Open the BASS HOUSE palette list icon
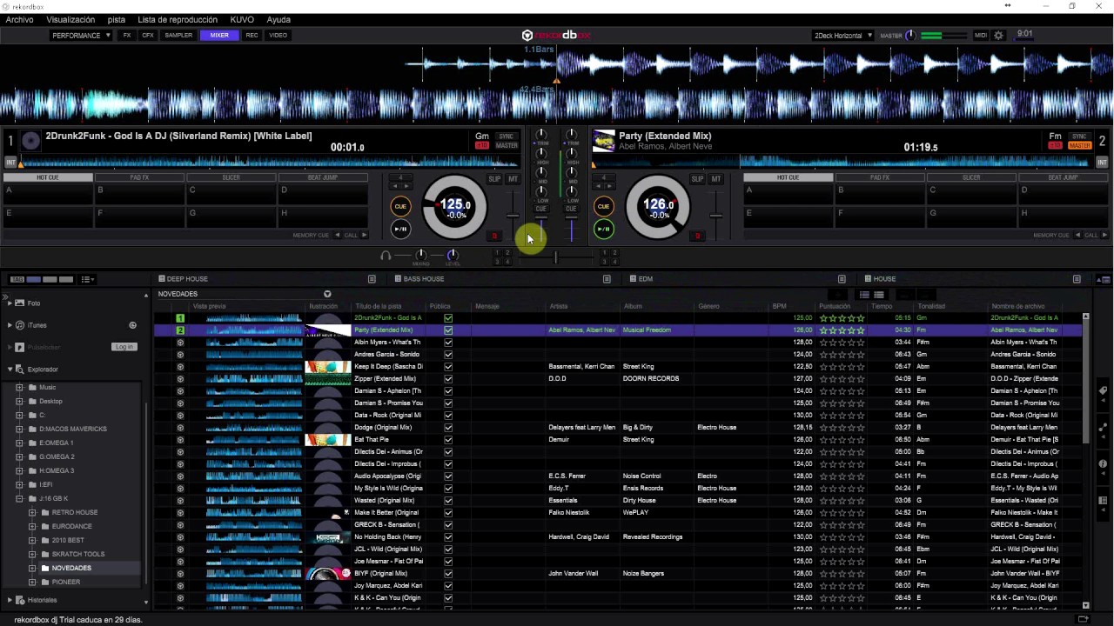This screenshot has width=1114, height=626. point(607,279)
